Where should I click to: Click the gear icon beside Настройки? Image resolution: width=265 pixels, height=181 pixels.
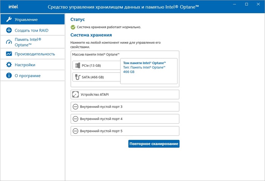coord(9,65)
